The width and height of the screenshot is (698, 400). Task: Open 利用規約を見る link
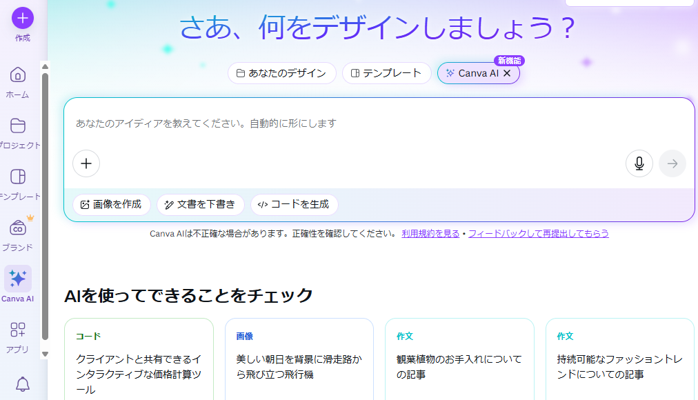point(430,234)
